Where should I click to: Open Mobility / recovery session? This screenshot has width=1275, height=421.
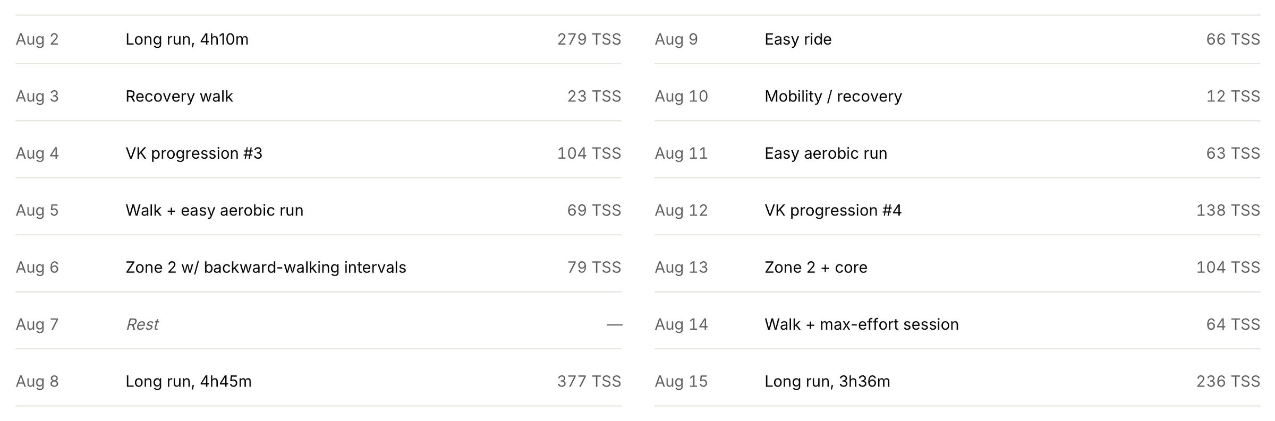click(x=957, y=97)
